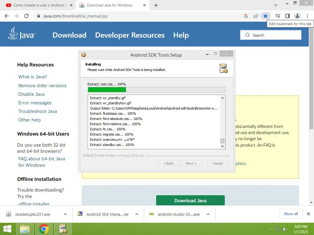Click Show all downloads button
The height and width of the screenshot is (235, 314).
[291, 214]
